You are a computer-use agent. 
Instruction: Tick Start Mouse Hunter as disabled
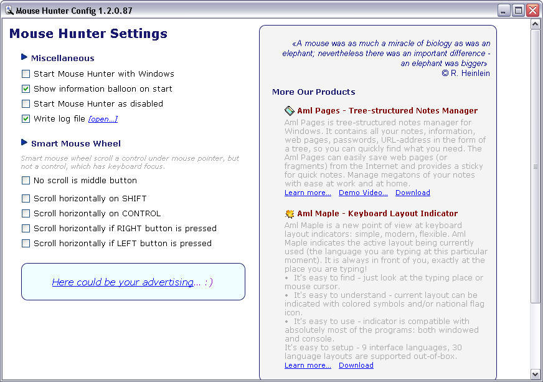(26, 103)
